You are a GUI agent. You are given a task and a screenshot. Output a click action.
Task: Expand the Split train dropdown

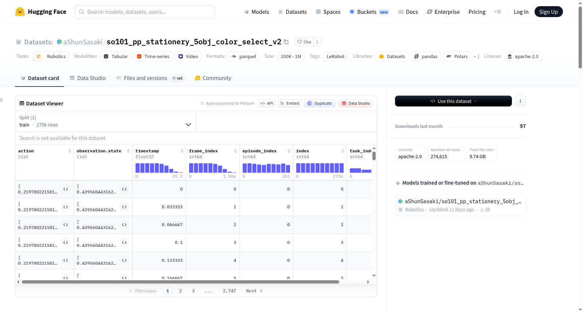pyautogui.click(x=106, y=121)
